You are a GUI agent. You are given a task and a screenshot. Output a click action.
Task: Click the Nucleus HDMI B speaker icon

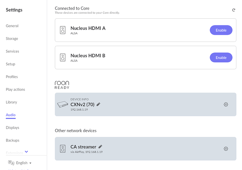coord(63,57)
